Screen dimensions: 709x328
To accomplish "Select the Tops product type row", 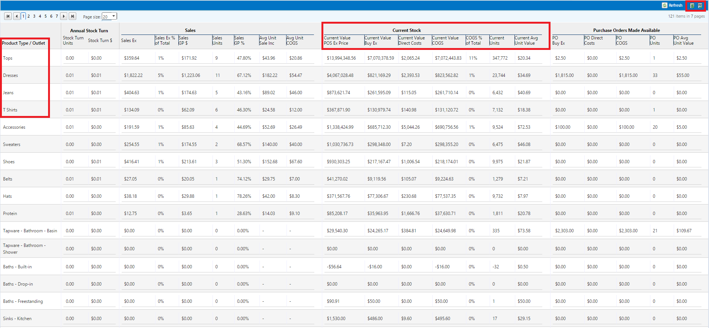I will (354, 58).
